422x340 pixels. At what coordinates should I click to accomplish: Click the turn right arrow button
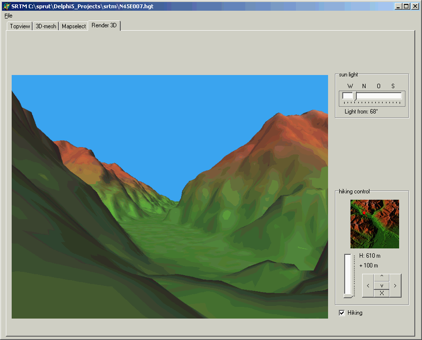pyautogui.click(x=395, y=285)
